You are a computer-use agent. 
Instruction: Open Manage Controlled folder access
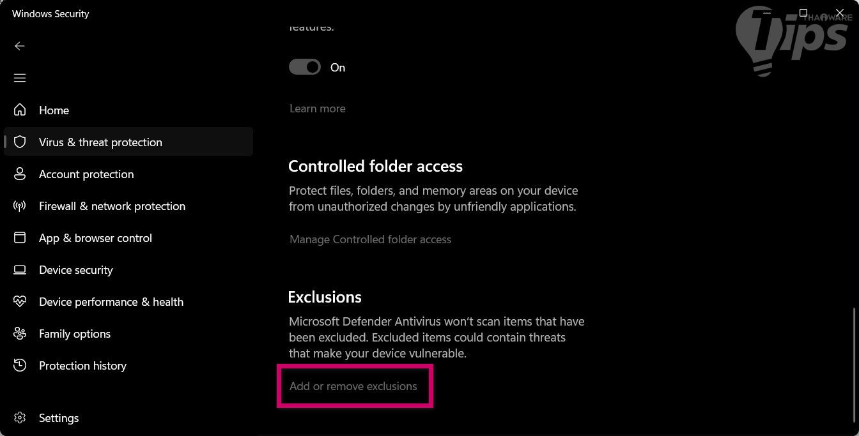[370, 239]
